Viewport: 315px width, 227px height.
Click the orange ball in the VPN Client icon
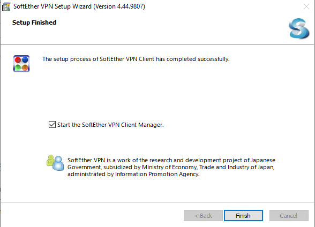pos(25,67)
